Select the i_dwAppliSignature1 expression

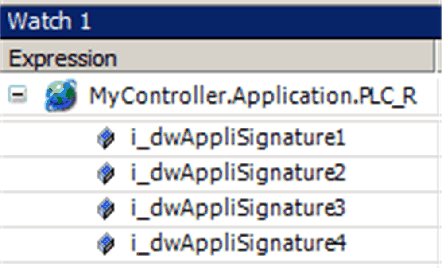point(238,138)
